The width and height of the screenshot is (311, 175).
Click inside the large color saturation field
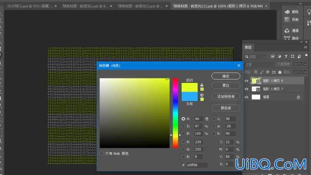134,113
